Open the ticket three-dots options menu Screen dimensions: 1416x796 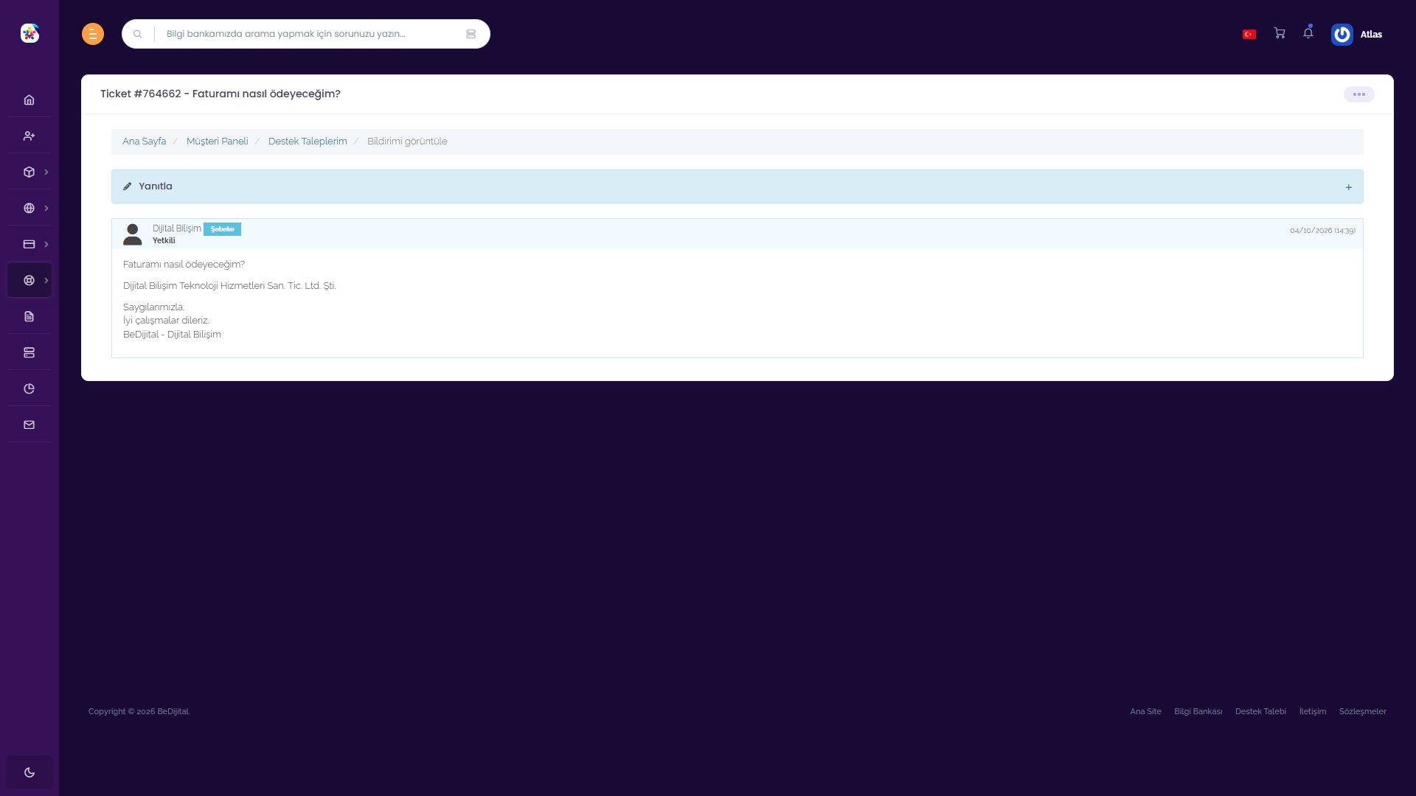click(x=1358, y=94)
